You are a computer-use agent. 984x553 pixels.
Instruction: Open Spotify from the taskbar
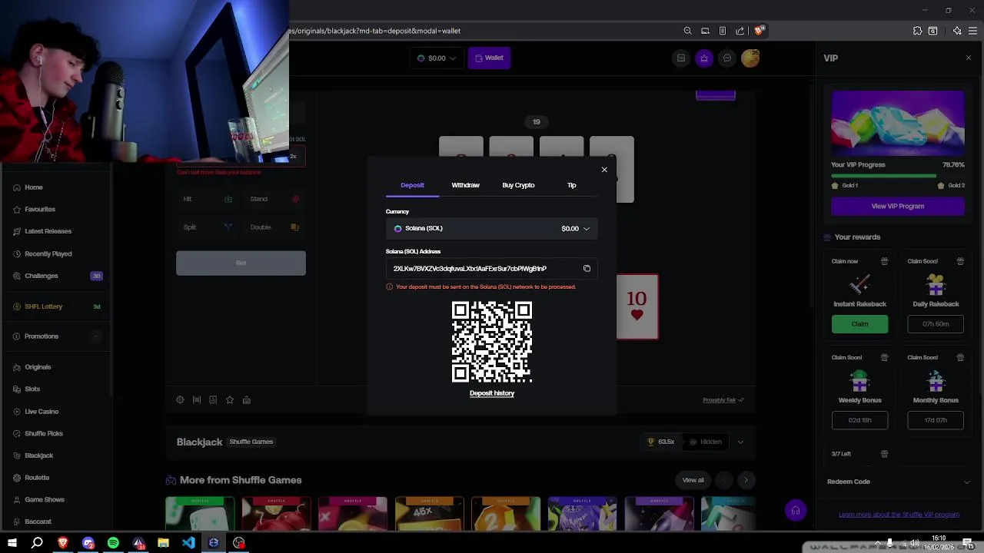pos(113,543)
